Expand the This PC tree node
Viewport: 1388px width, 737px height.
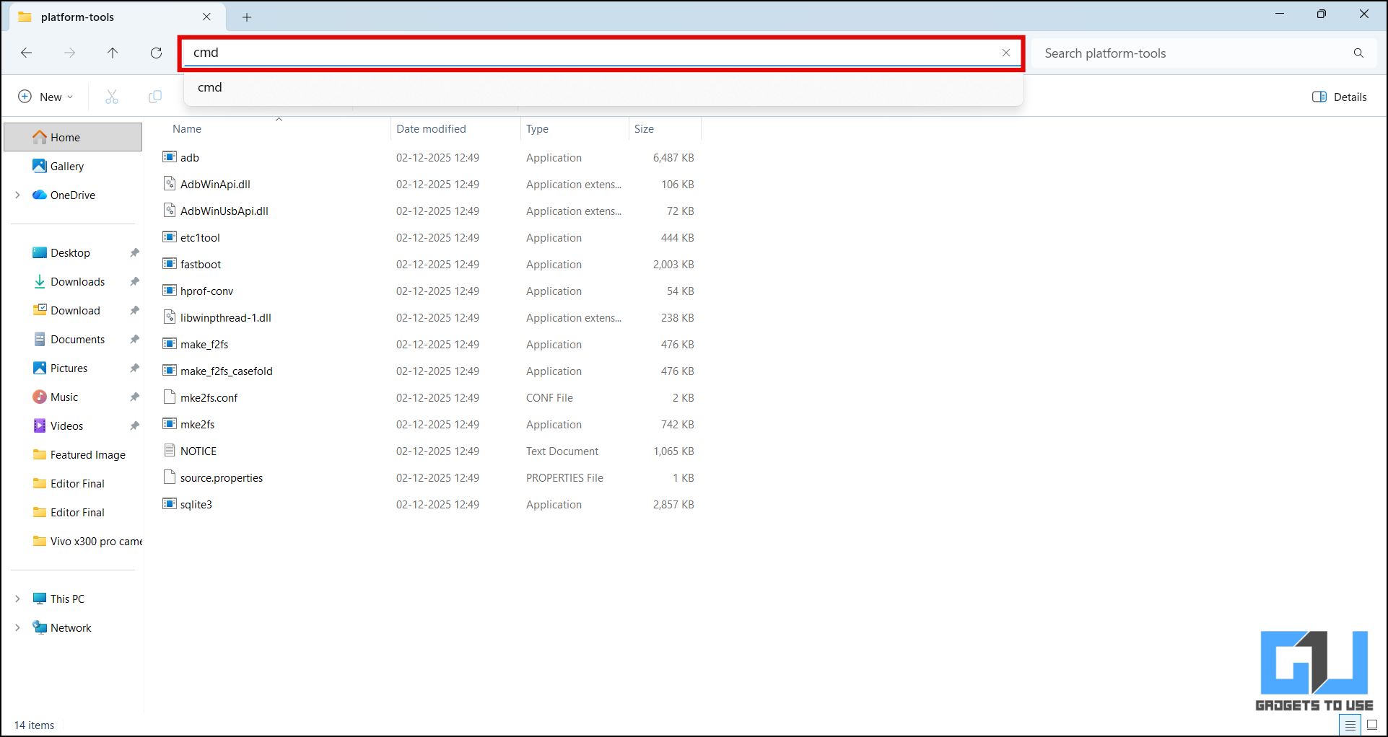(17, 599)
